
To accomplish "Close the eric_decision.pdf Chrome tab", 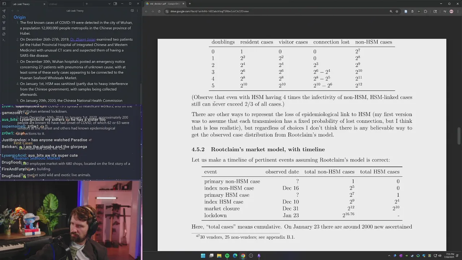I will pyautogui.click(x=183, y=4).
